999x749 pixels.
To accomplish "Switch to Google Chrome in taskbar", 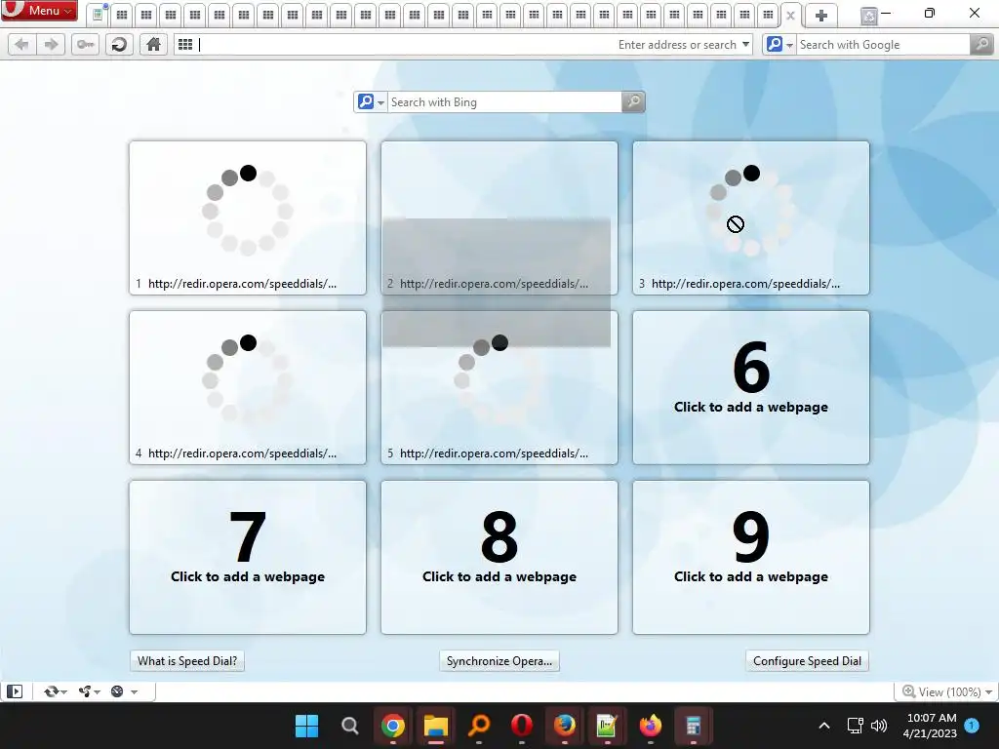I will click(x=393, y=726).
